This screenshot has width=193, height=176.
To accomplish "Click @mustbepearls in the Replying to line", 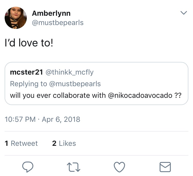I will (x=75, y=84).
